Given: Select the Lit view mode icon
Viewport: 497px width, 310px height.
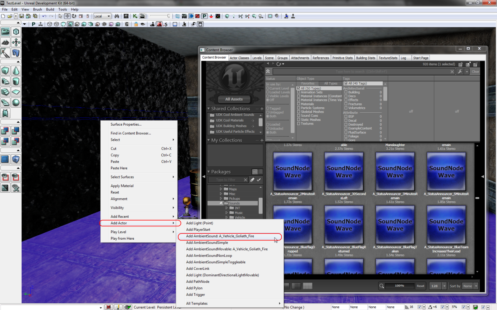Looking at the screenshot, I should [x=70, y=24].
